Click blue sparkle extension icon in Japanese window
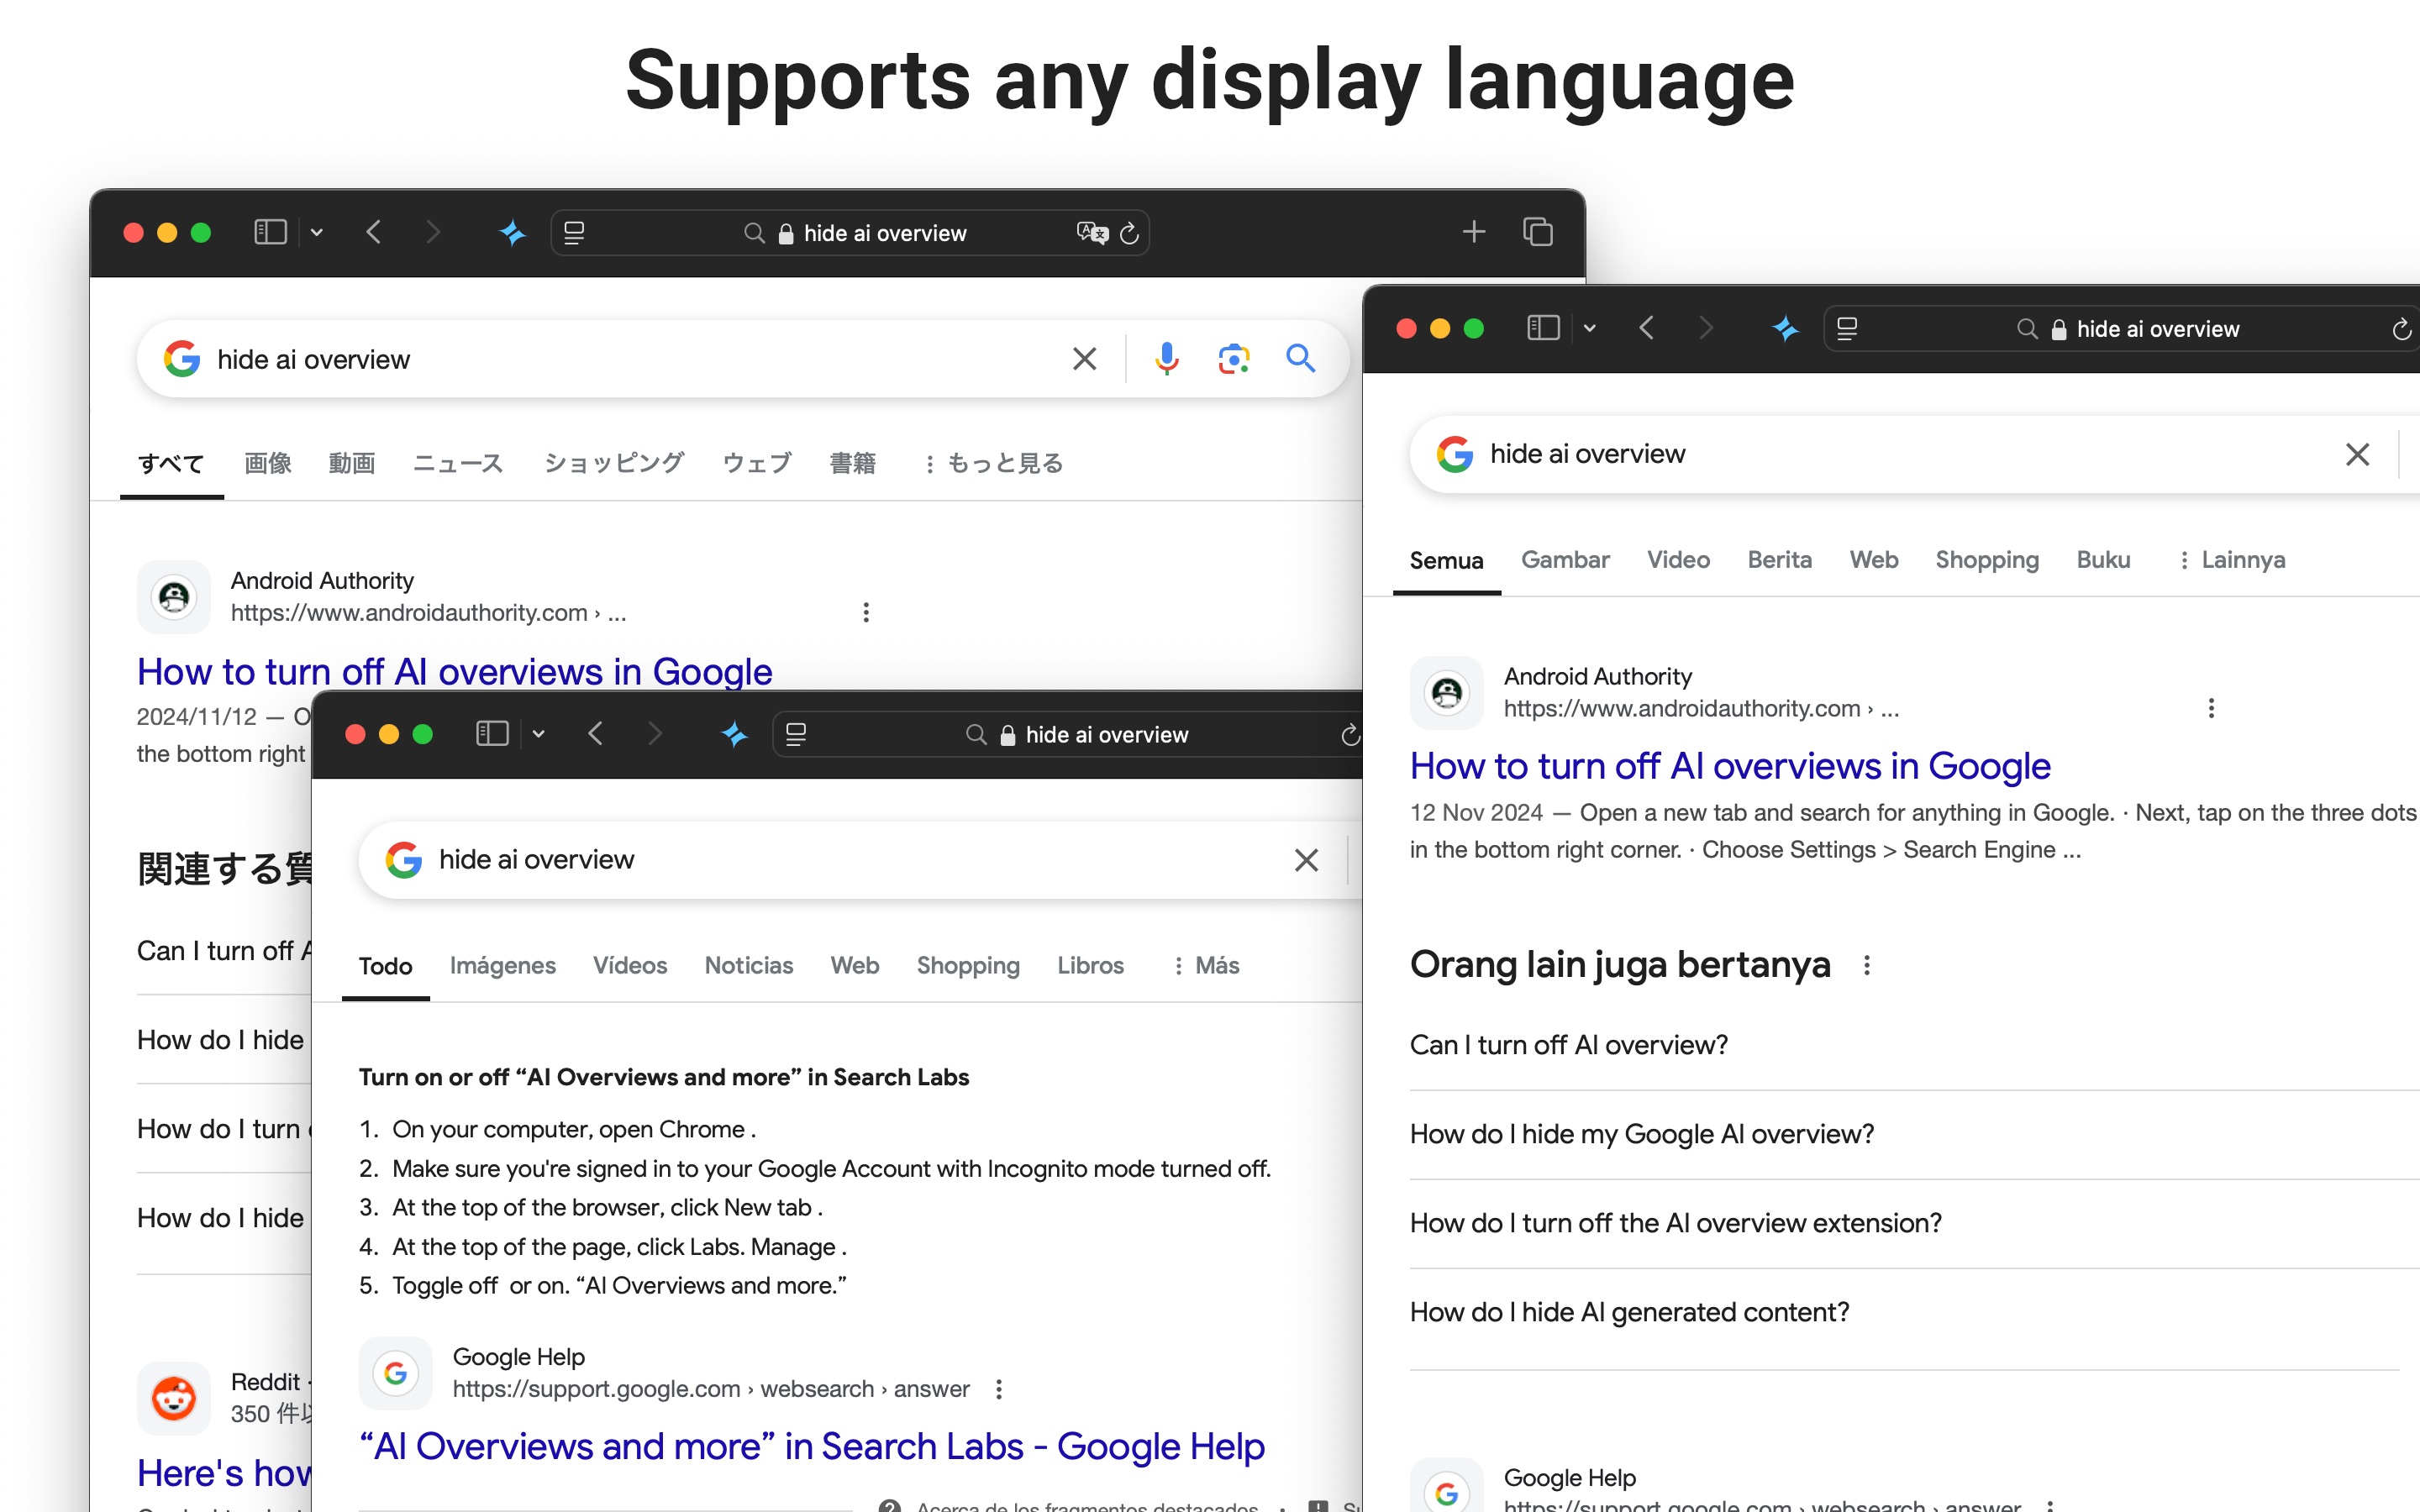Image resolution: width=2420 pixels, height=1512 pixels. point(512,233)
